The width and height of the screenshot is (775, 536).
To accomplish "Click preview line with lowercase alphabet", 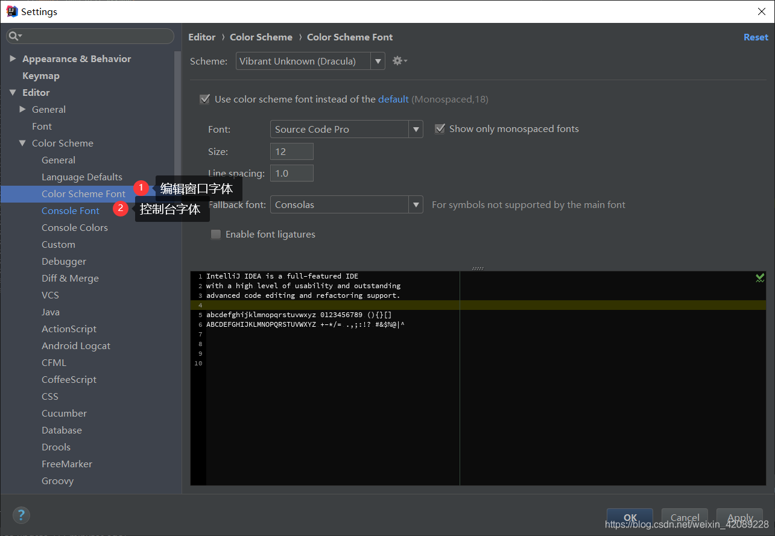I will (x=299, y=315).
